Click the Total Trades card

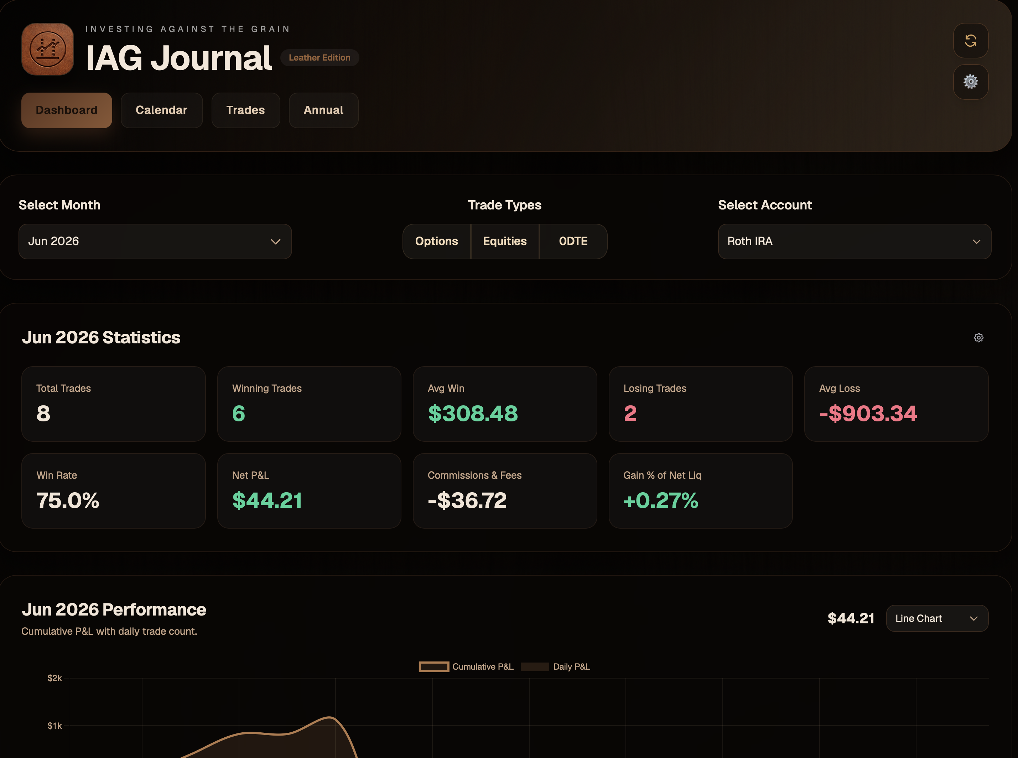113,404
